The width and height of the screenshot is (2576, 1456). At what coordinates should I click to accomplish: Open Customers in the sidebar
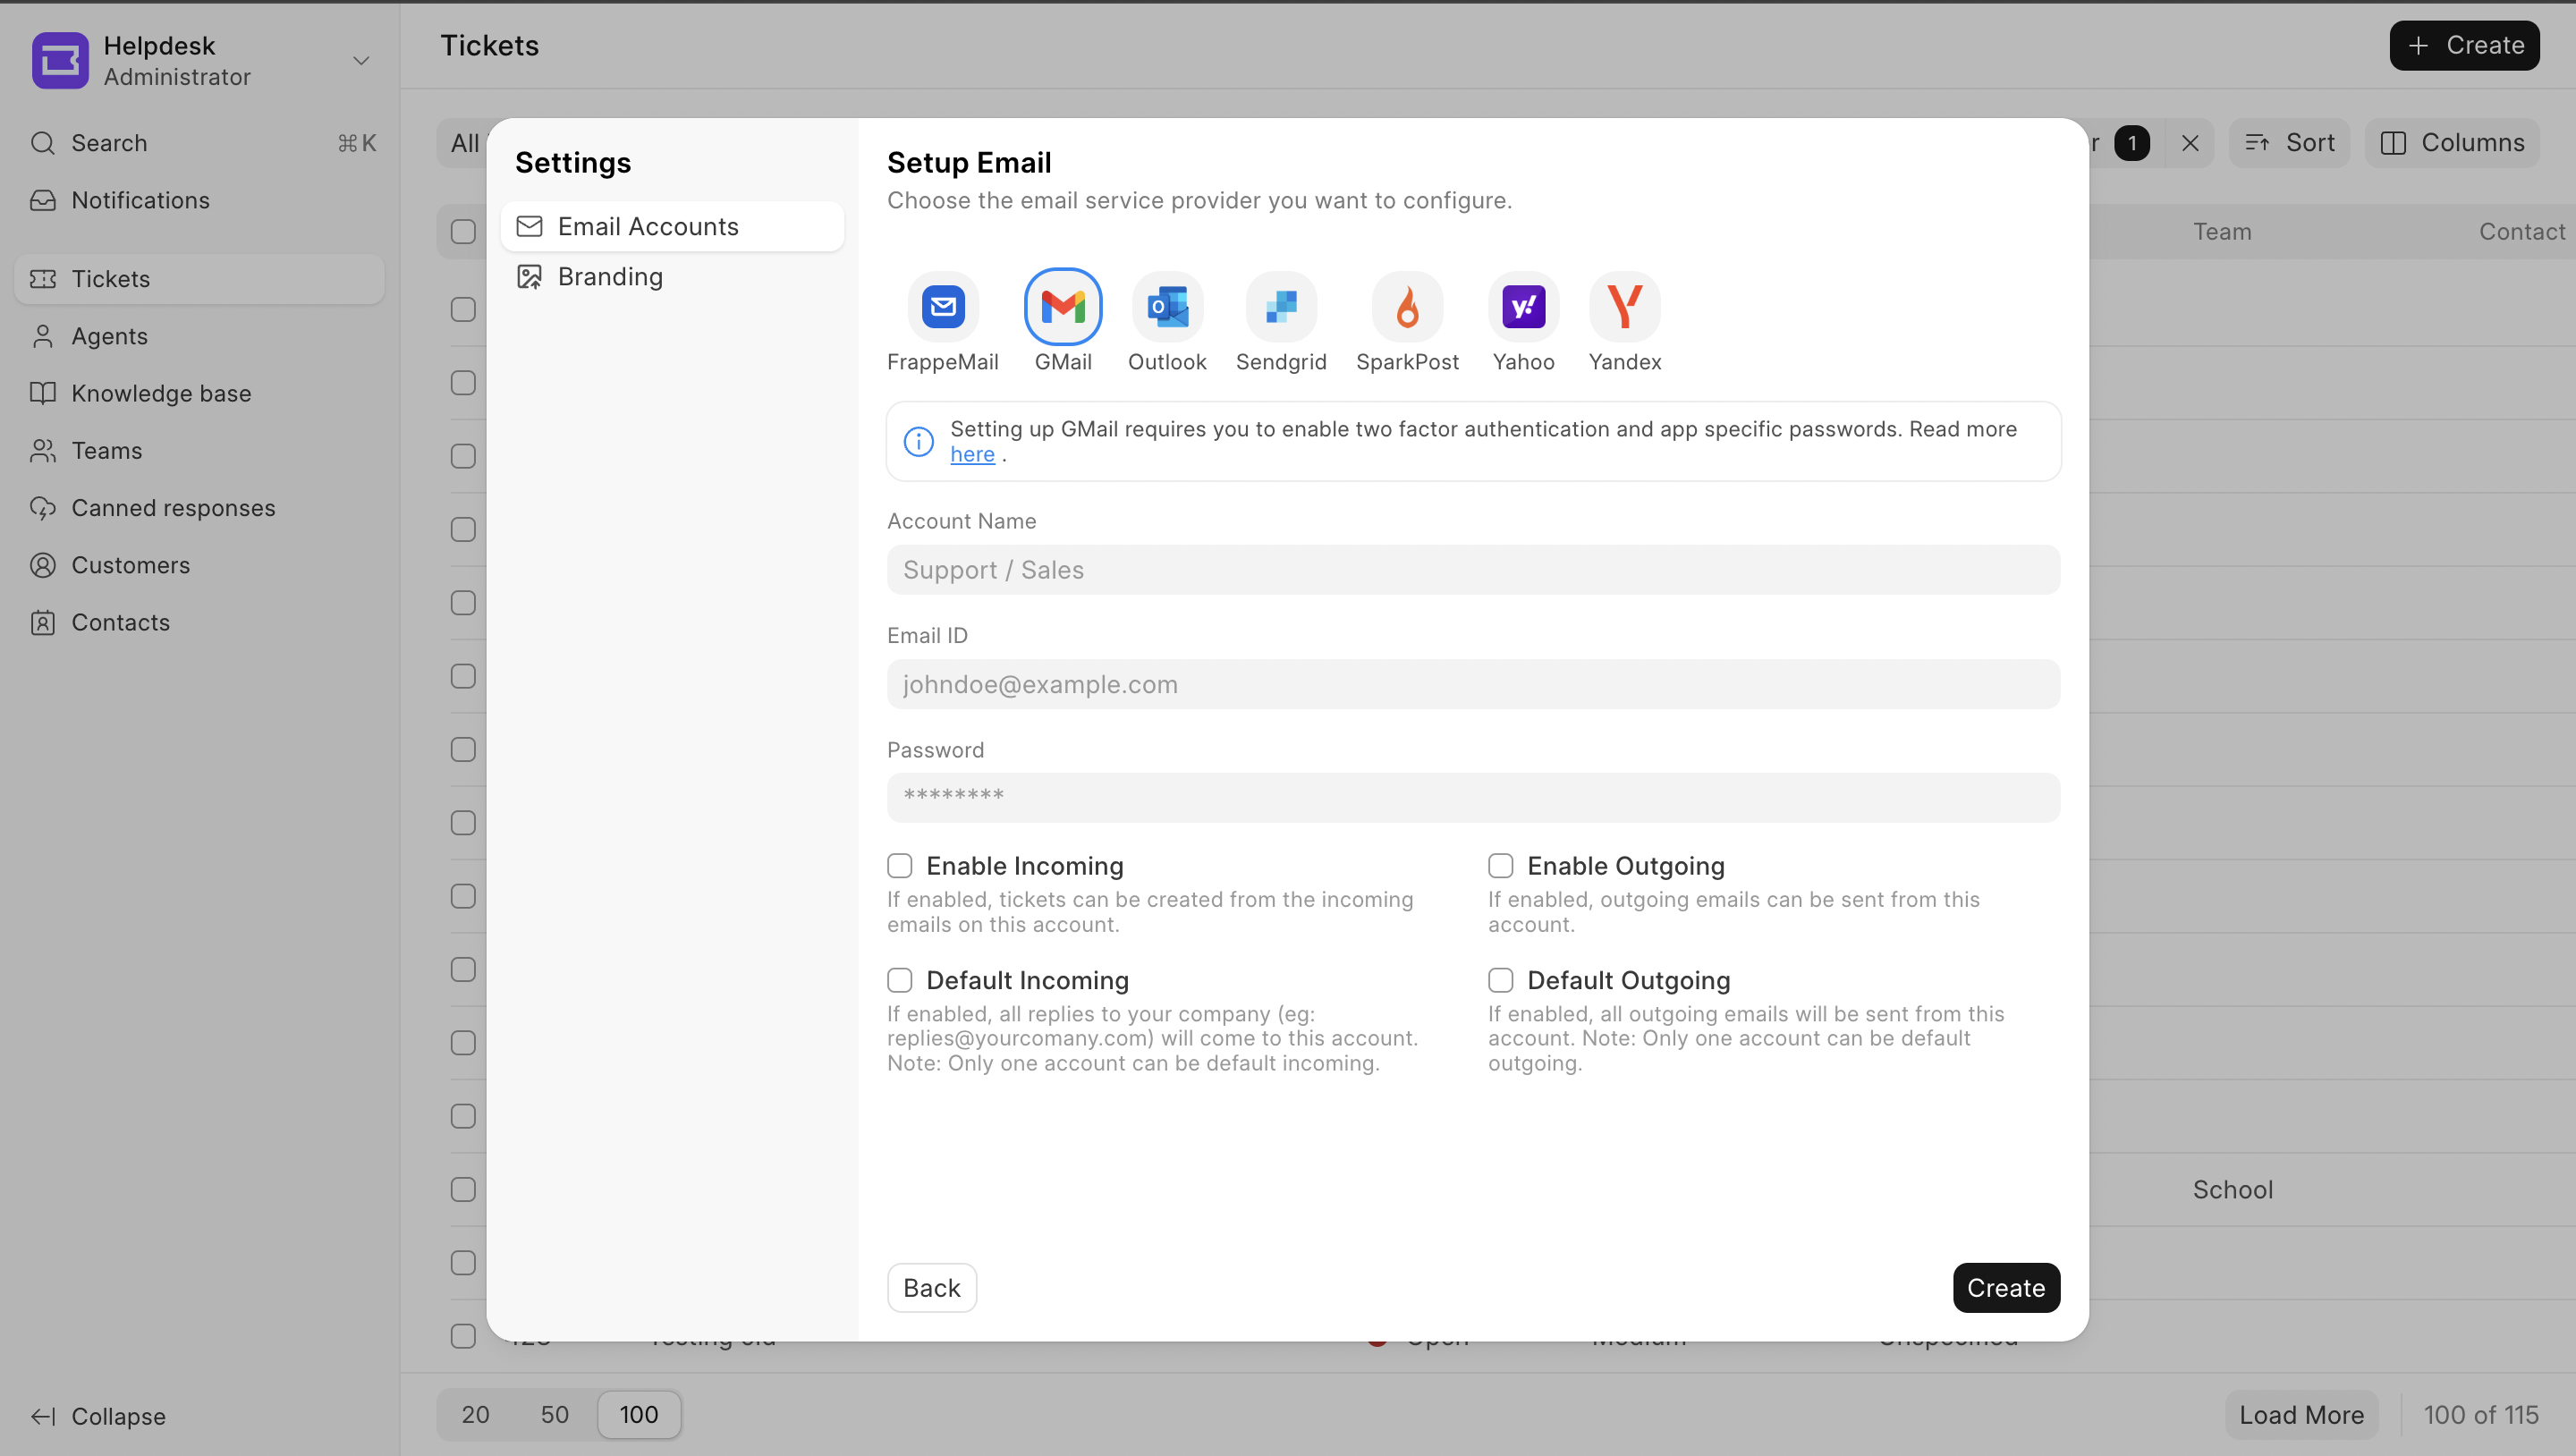coord(200,565)
